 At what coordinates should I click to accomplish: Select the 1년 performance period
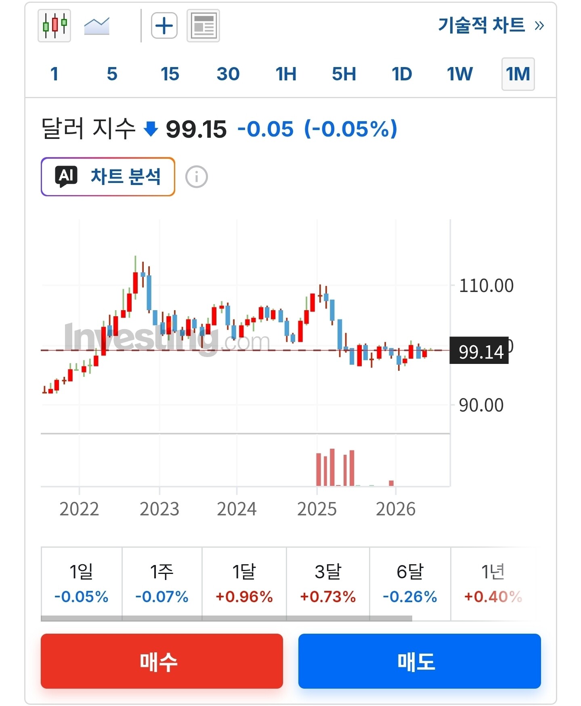pyautogui.click(x=493, y=582)
